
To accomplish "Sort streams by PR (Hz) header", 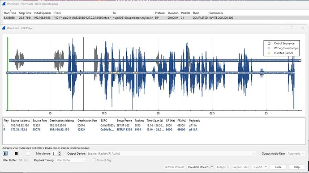I will [x=182, y=121].
